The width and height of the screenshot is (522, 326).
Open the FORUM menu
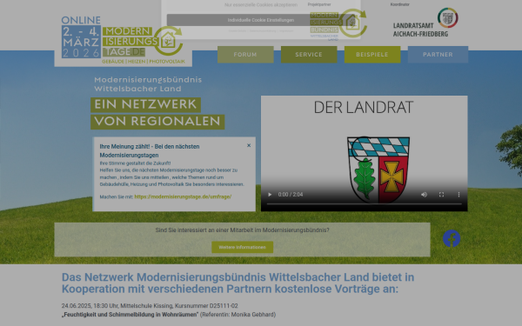pos(245,55)
